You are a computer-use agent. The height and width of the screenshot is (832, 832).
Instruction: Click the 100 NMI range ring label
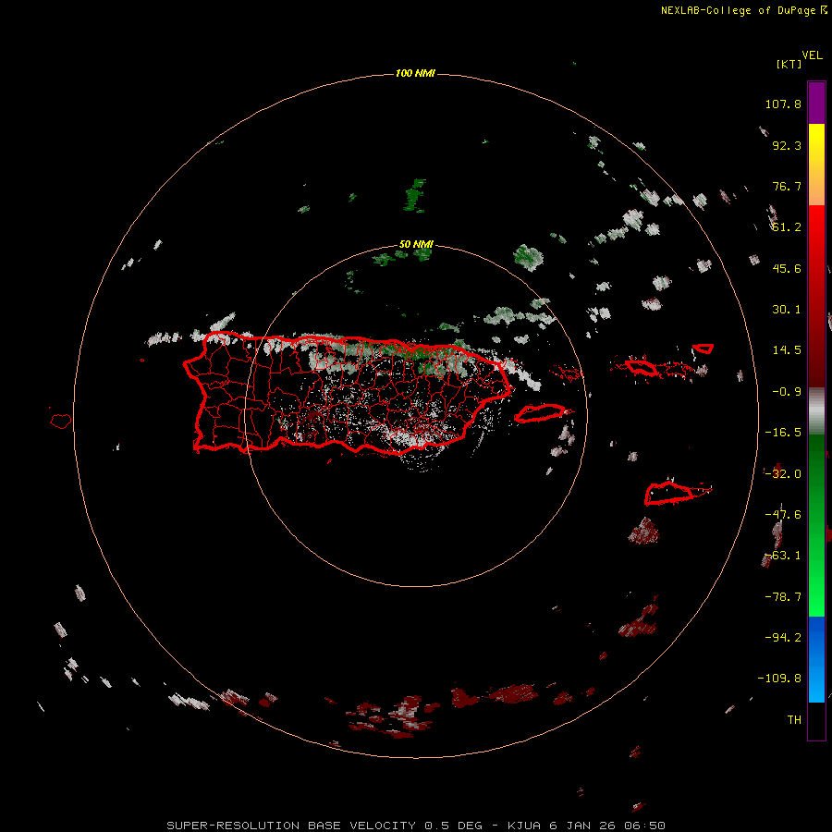[x=415, y=73]
